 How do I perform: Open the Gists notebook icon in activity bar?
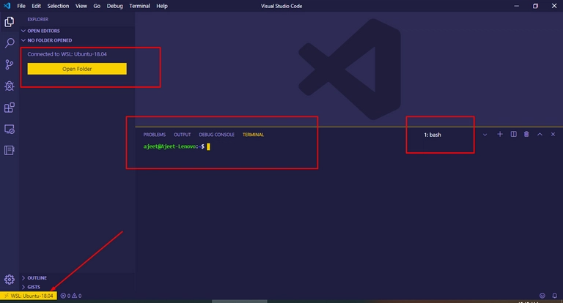pos(10,150)
